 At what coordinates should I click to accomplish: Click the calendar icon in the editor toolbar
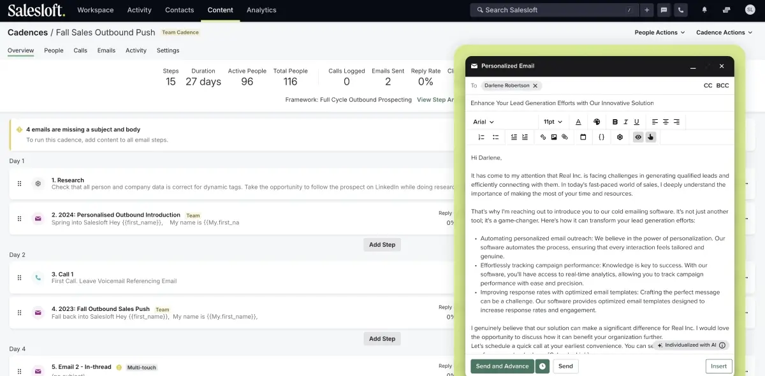click(583, 137)
